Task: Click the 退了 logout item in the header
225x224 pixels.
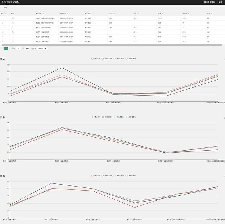Action: tap(221, 2)
